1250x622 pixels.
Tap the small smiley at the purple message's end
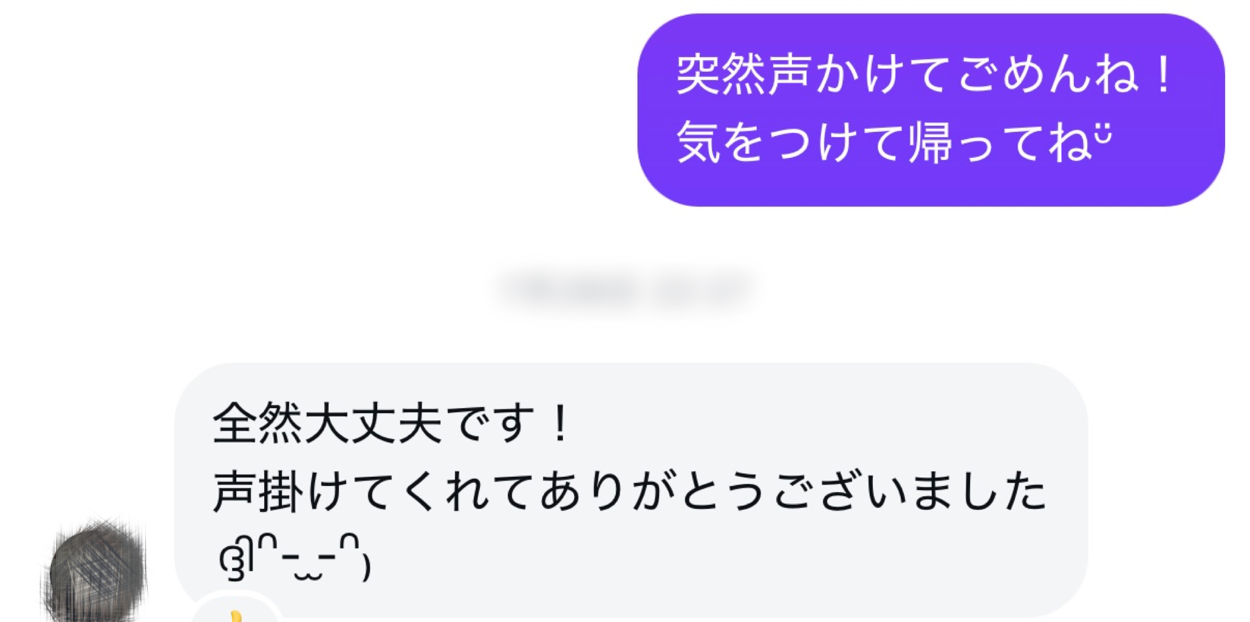pyautogui.click(x=1103, y=132)
